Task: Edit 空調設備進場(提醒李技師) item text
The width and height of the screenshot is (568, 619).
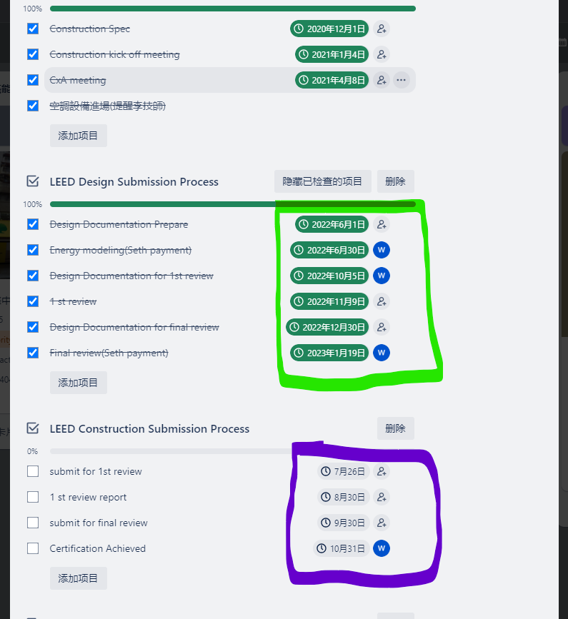Action: (107, 106)
